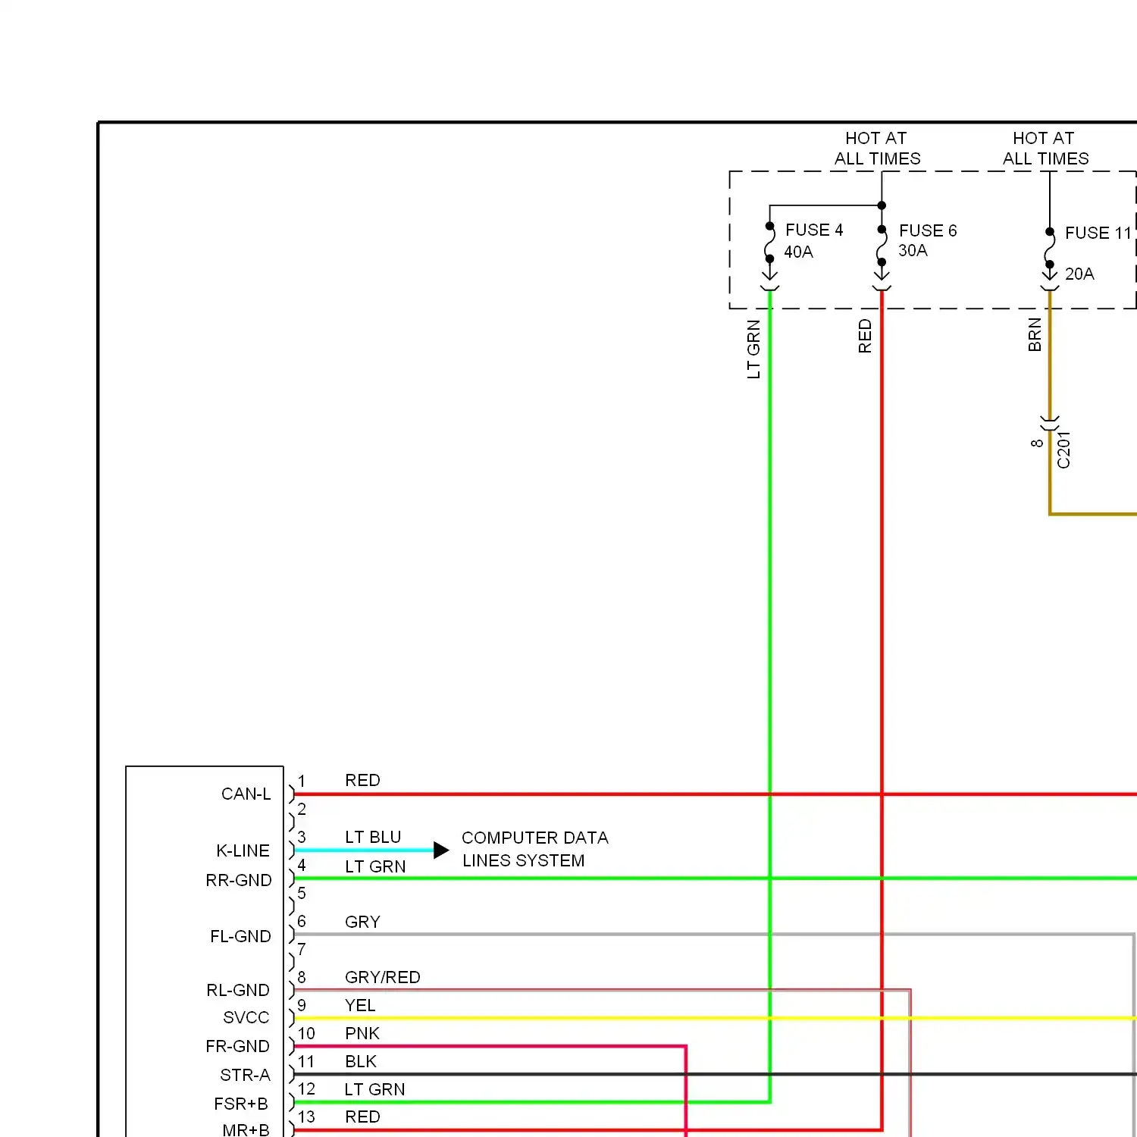Click connector pin number 10
The height and width of the screenshot is (1137, 1137).
click(x=306, y=1033)
